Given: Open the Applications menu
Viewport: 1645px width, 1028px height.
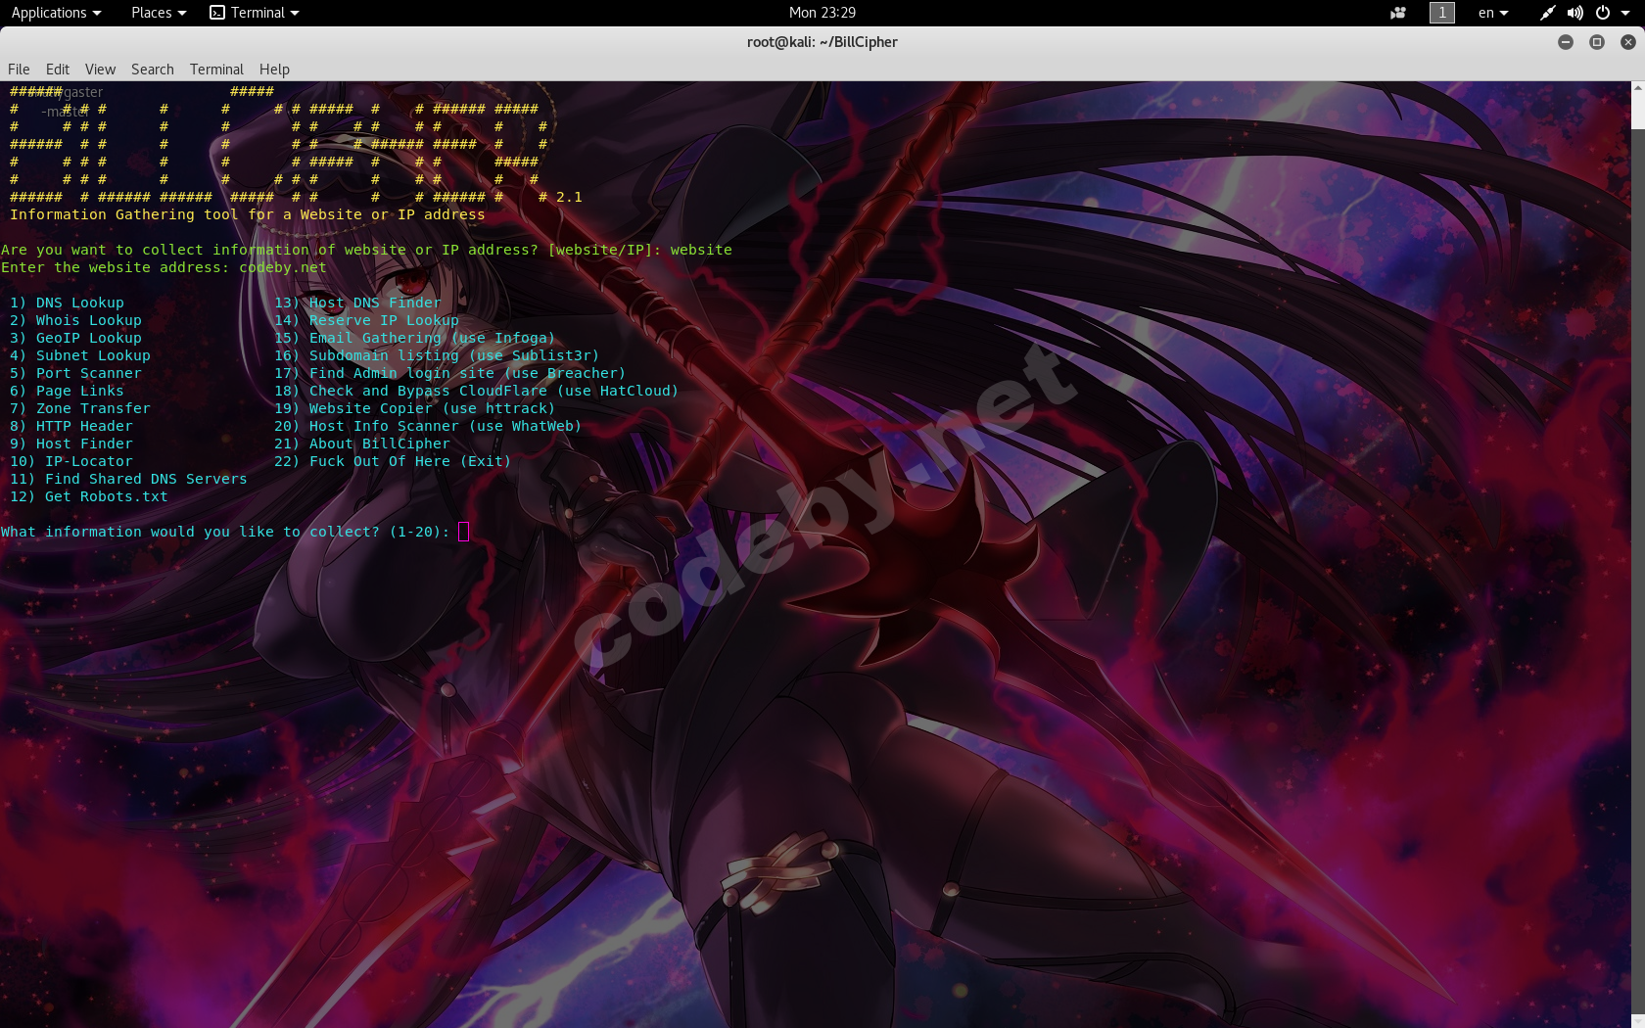Looking at the screenshot, I should click(56, 13).
